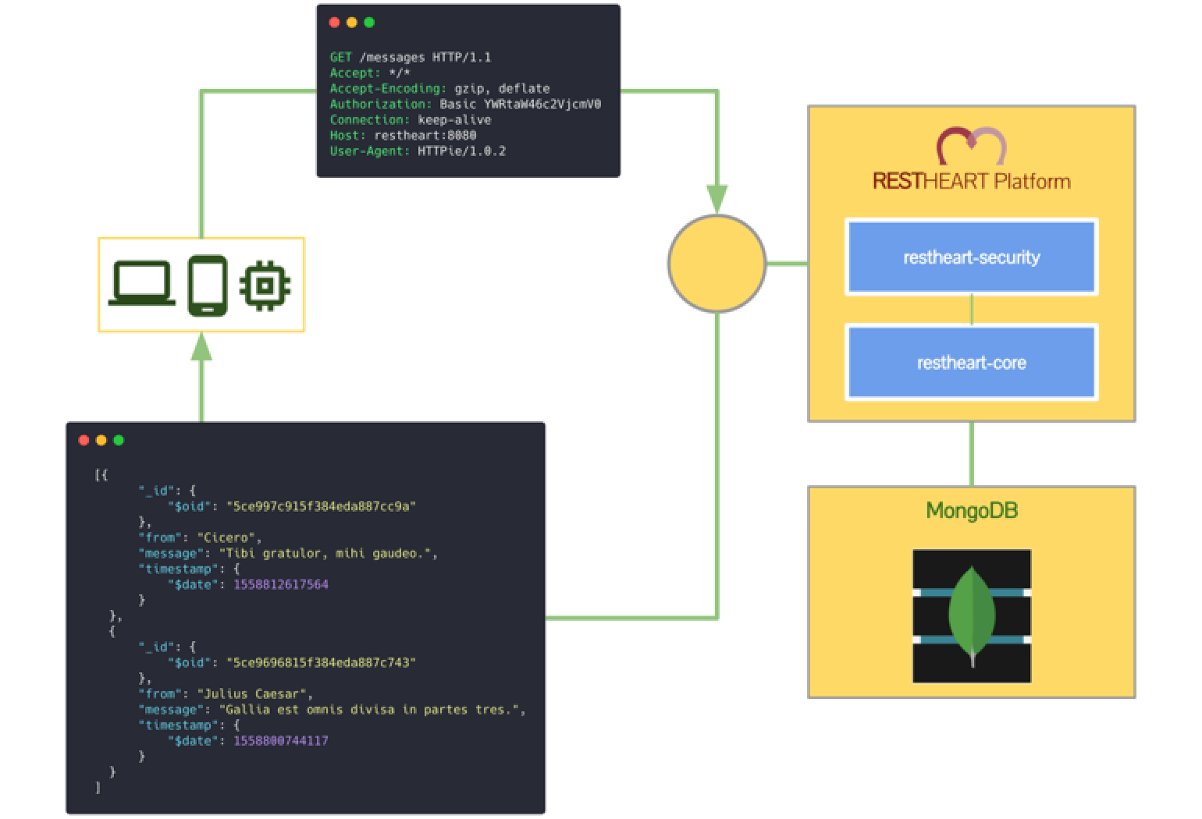The image size is (1202, 819).
Task: Click the laptop device icon
Action: 141,284
